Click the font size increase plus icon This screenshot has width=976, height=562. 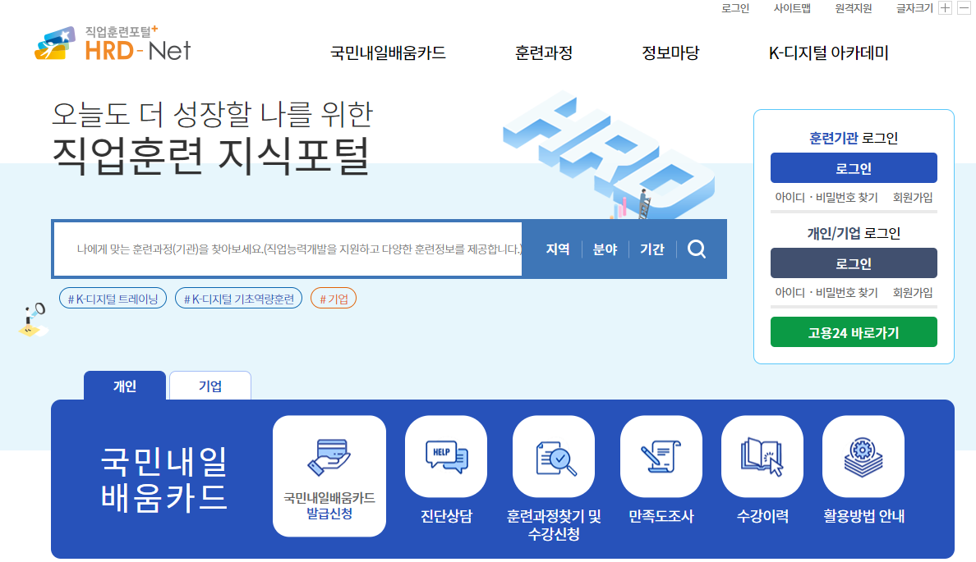click(x=945, y=8)
